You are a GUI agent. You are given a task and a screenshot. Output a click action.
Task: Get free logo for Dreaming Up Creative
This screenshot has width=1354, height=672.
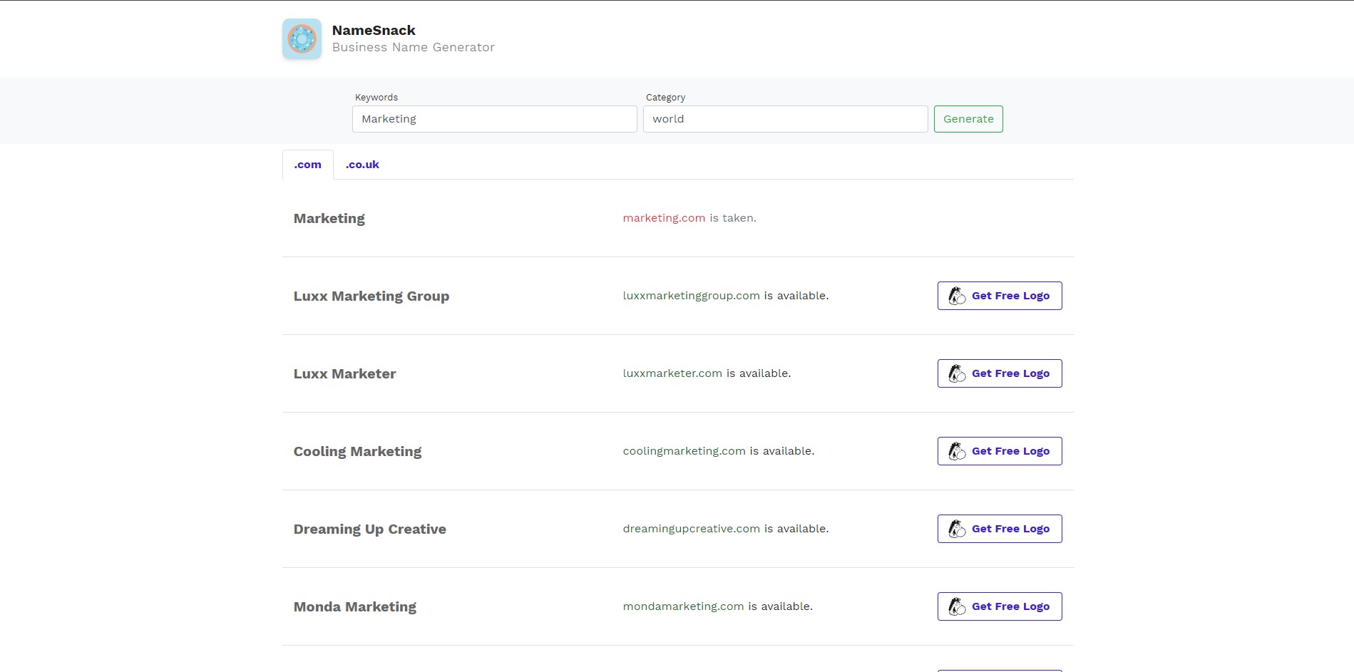pyautogui.click(x=1000, y=529)
